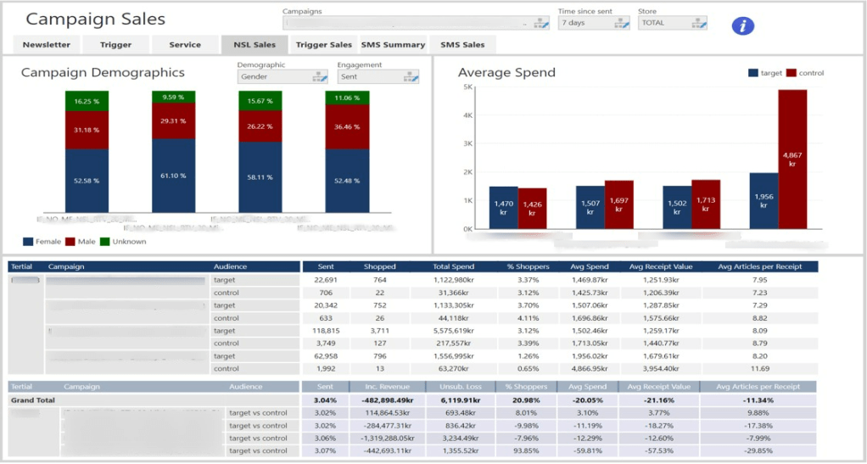867x464 pixels.
Task: Open the Campaigns dropdown field
Action: (407, 24)
